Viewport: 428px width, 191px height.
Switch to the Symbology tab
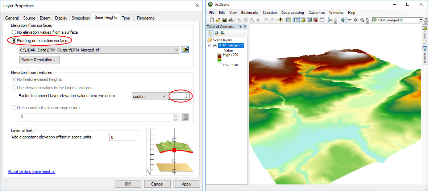click(81, 18)
